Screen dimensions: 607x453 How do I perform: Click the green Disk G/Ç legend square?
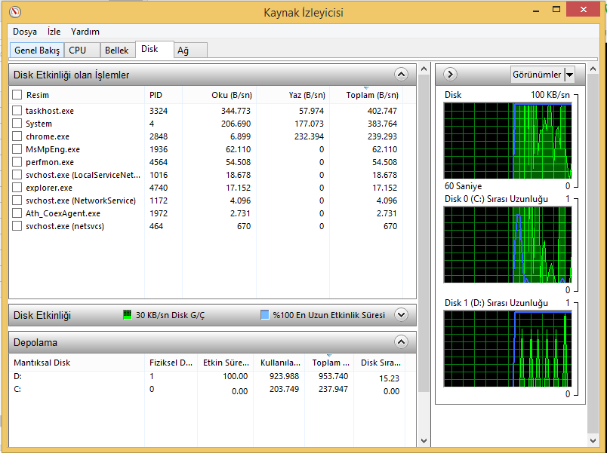[x=128, y=314]
